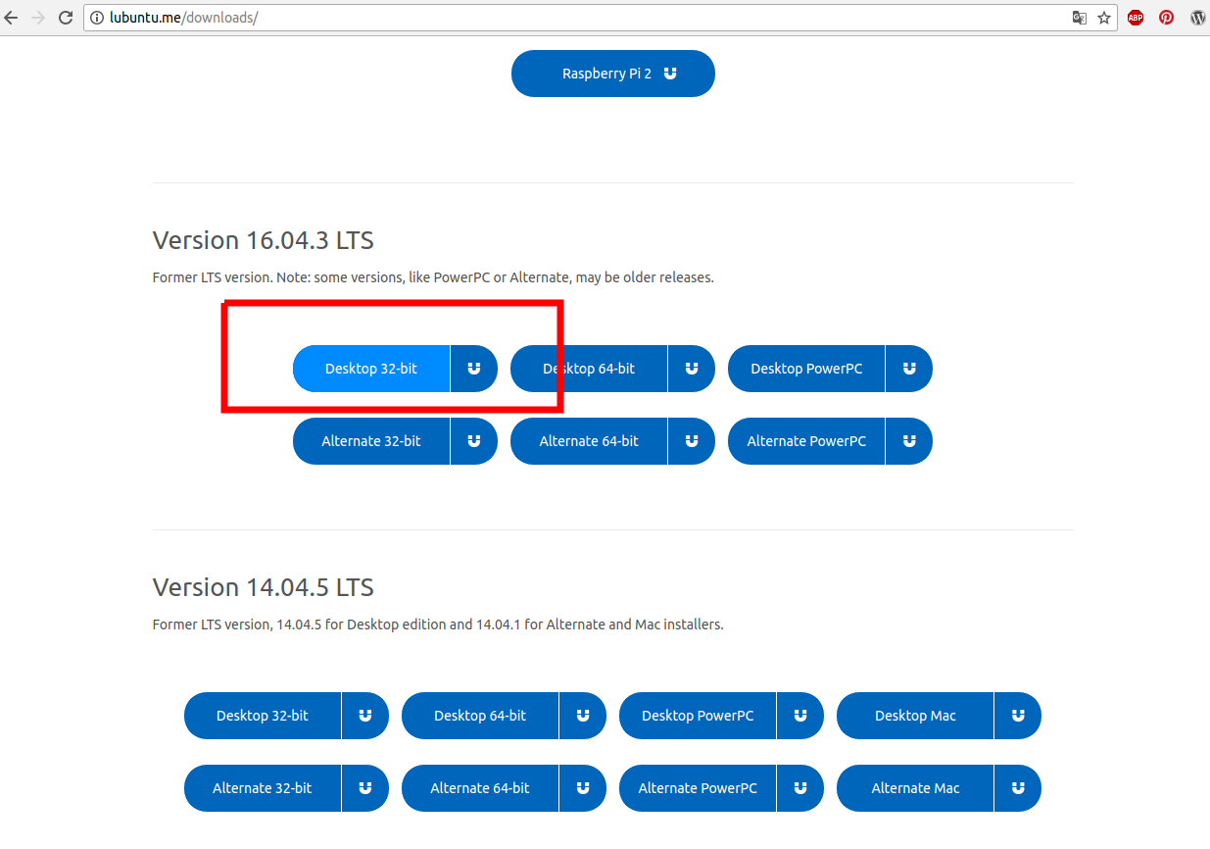The image size is (1210, 849).
Task: Get torrent magnet for 16.04.3 Desktop 64-bit
Action: click(x=692, y=369)
